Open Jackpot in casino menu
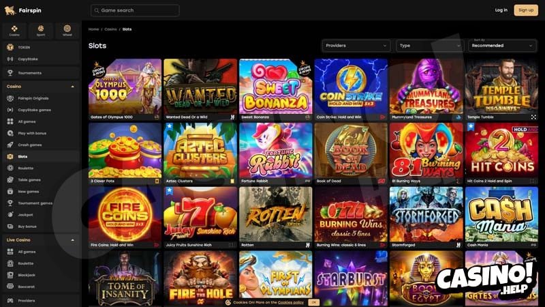This screenshot has width=545, height=307. coord(41,215)
